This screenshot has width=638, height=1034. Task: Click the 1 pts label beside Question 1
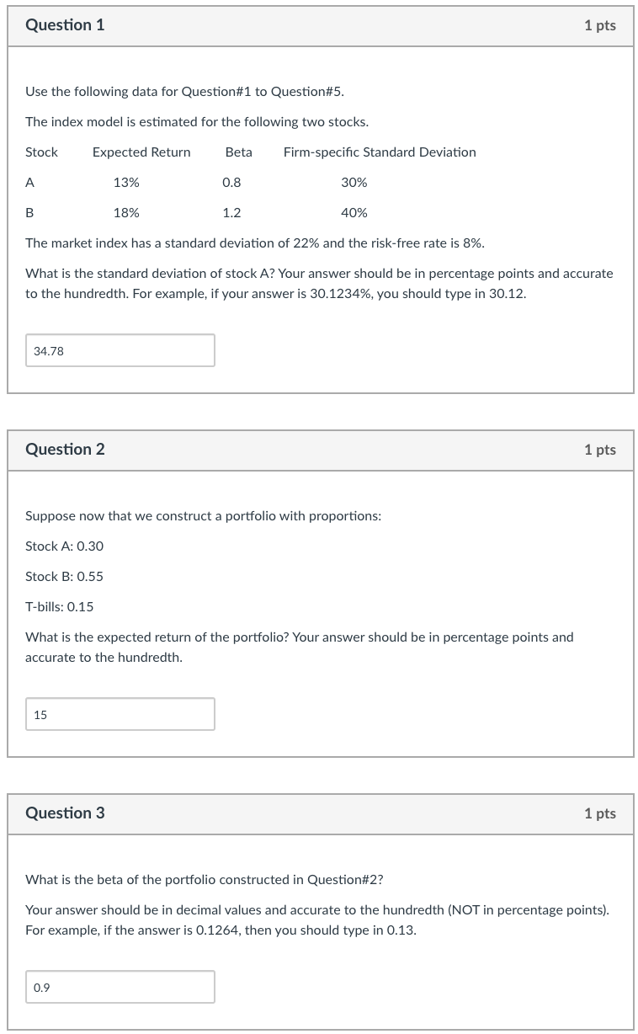(599, 25)
